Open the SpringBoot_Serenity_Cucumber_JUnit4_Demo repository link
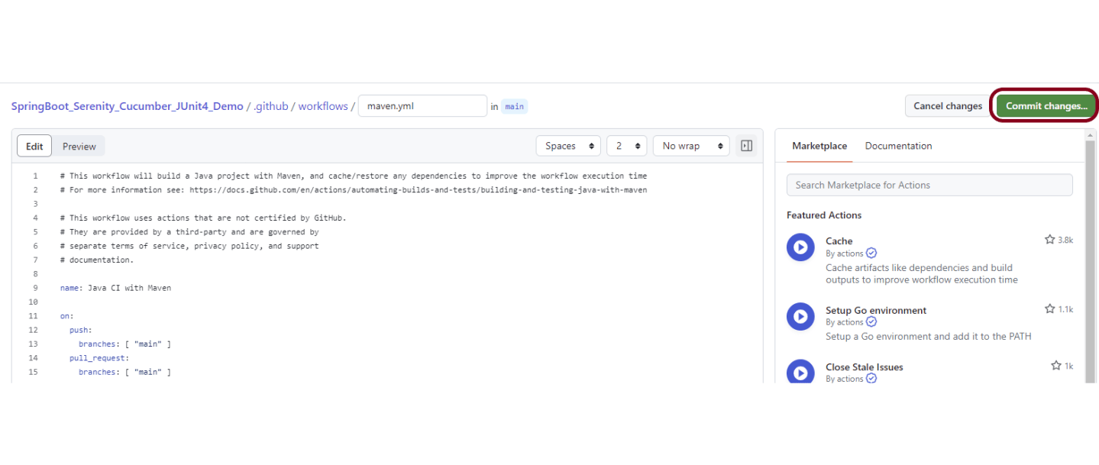Screen dimensions: 1099x465 click(x=127, y=106)
